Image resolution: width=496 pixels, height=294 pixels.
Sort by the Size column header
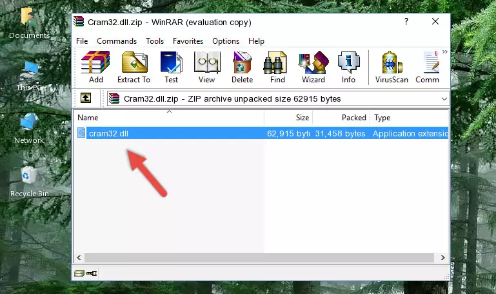tap(288, 118)
